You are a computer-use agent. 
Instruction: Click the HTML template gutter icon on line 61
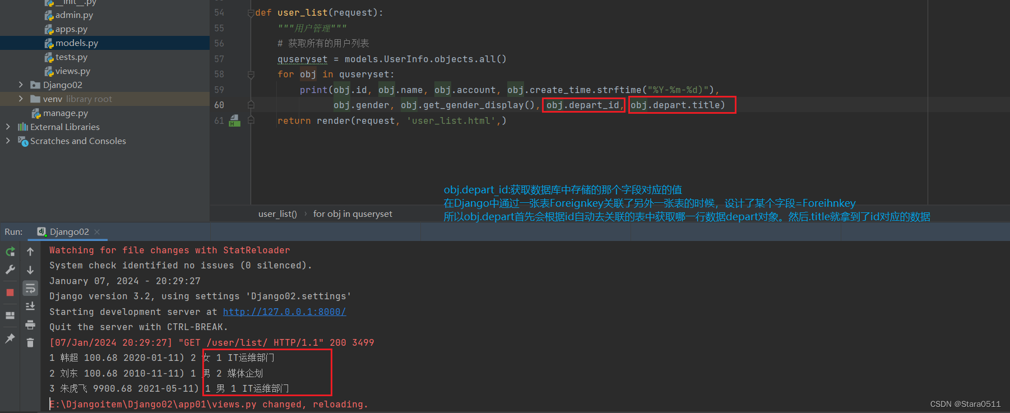pos(234,120)
